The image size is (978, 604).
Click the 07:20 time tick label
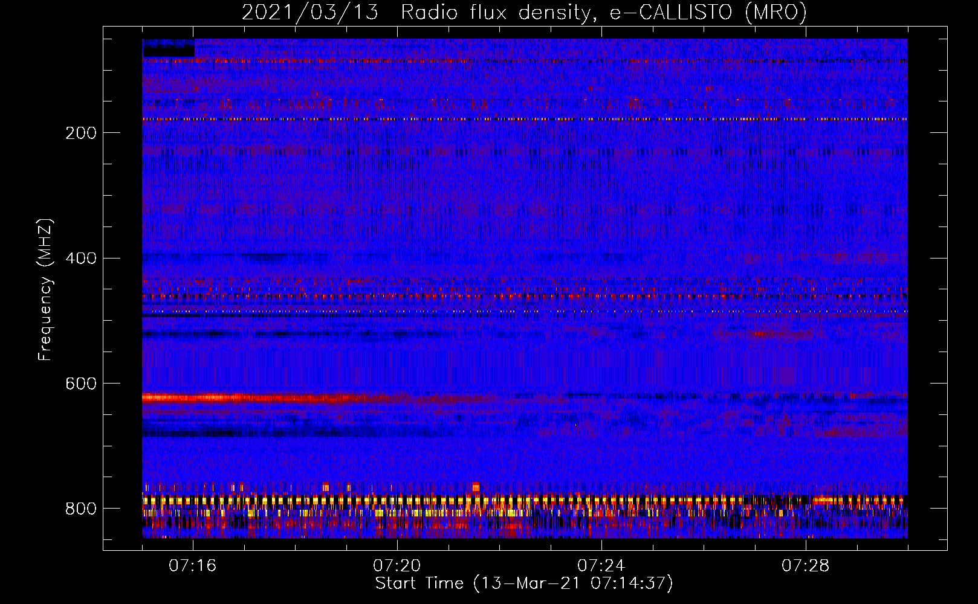[397, 566]
